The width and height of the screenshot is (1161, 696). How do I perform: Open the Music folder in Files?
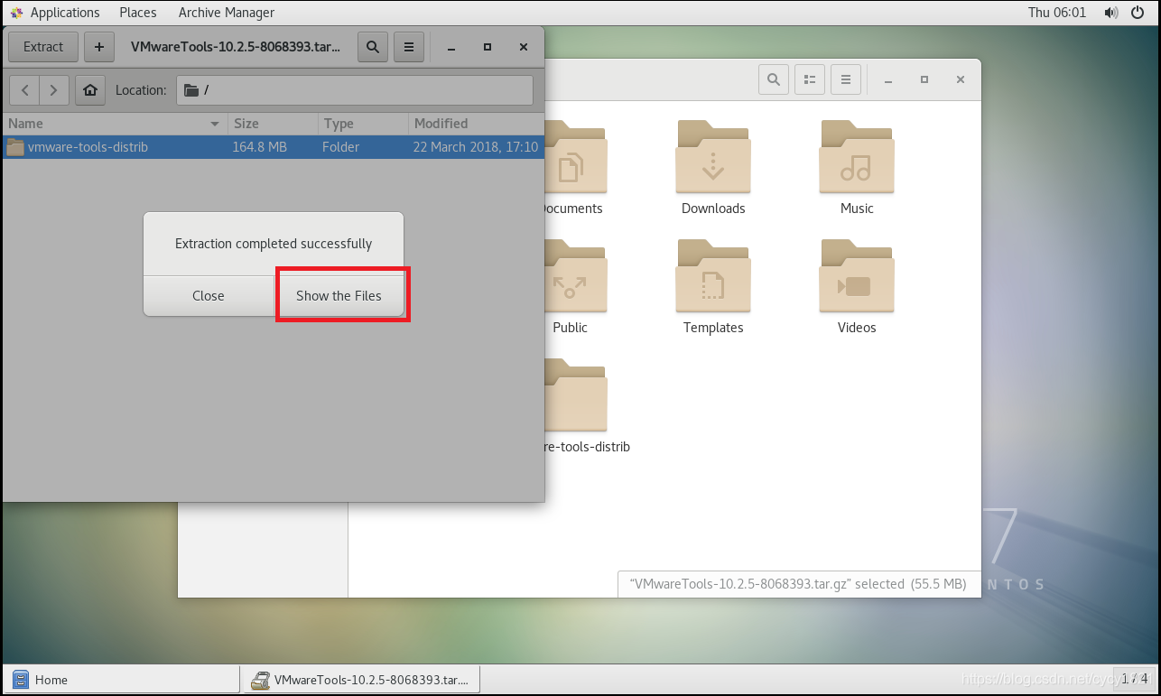point(857,168)
